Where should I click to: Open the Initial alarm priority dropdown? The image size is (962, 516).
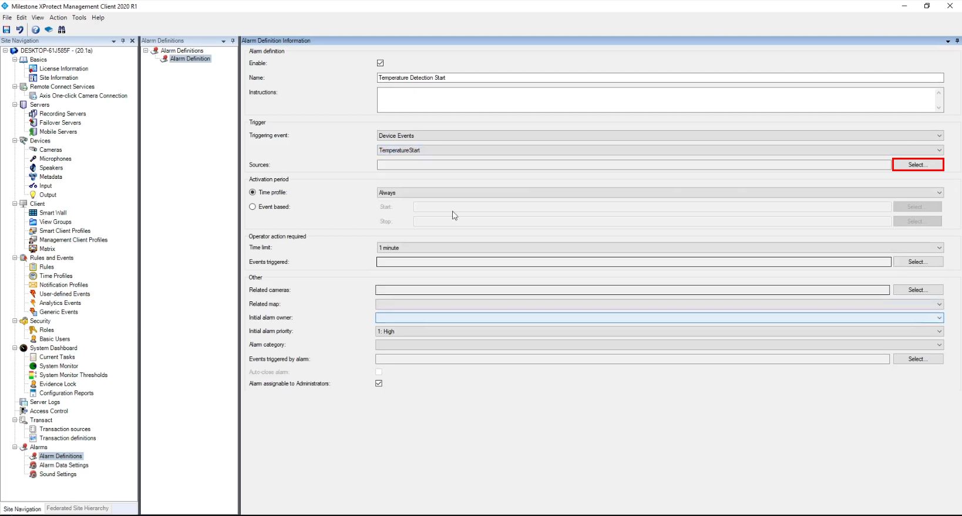click(660, 331)
